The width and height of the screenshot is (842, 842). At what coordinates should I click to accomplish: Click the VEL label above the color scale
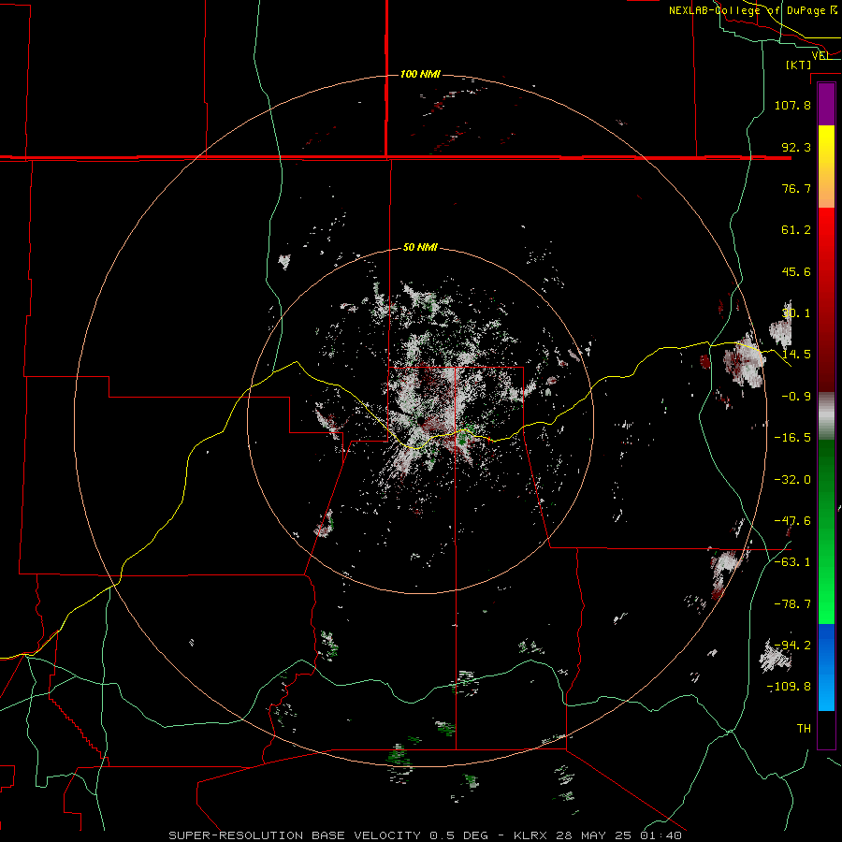click(x=821, y=55)
